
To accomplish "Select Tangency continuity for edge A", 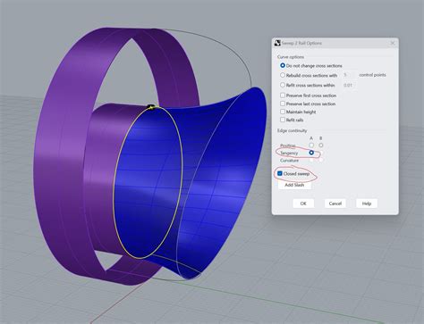I will click(x=311, y=153).
